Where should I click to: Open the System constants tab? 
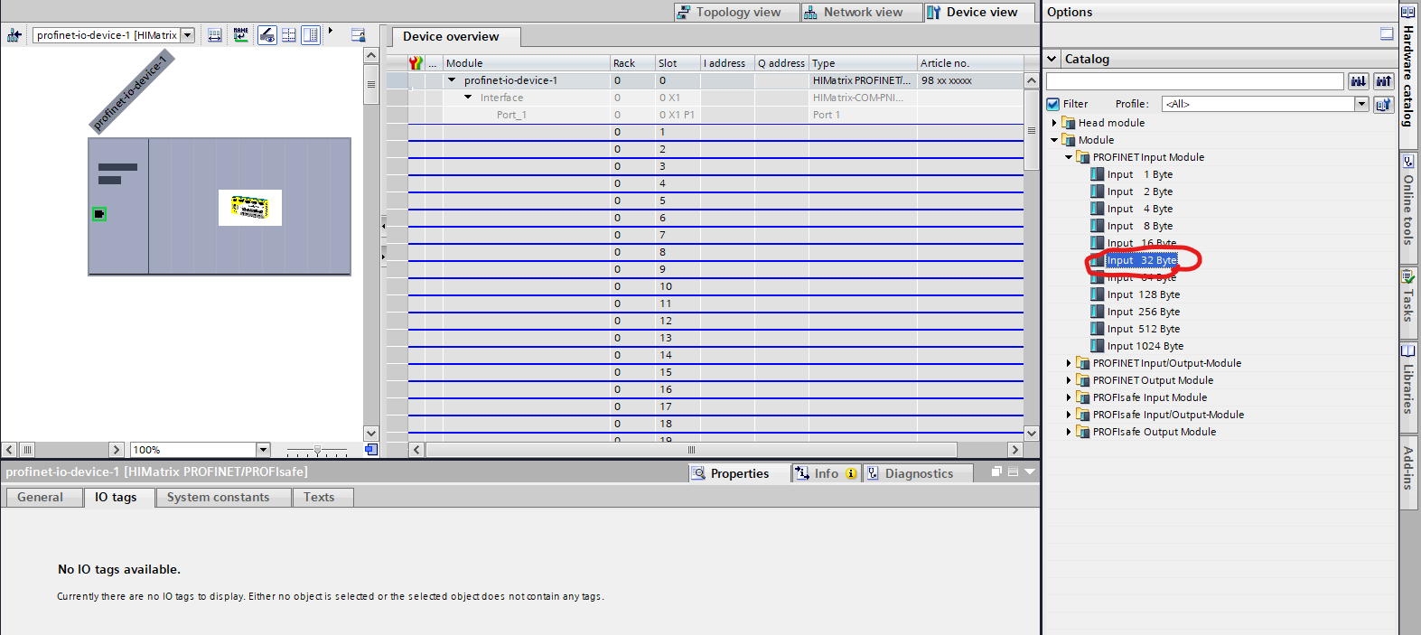click(218, 498)
